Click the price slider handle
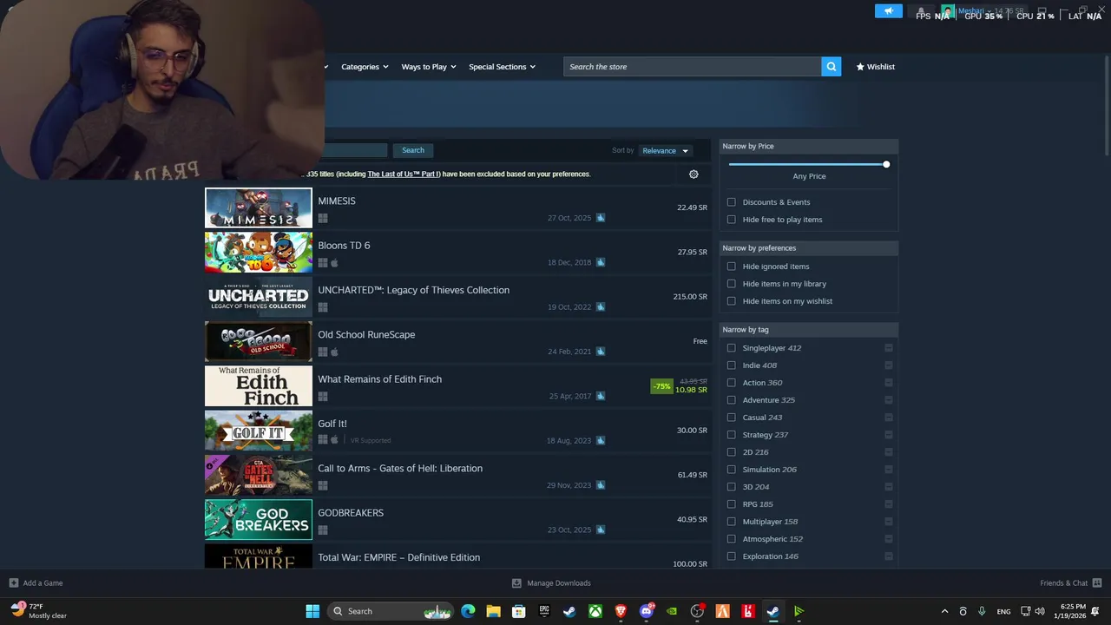 click(x=886, y=165)
